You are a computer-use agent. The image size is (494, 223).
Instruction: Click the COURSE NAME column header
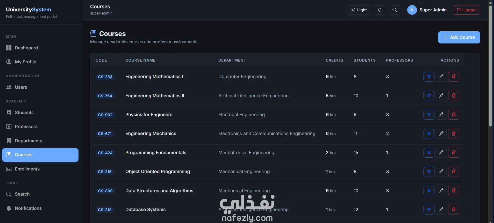tap(140, 60)
